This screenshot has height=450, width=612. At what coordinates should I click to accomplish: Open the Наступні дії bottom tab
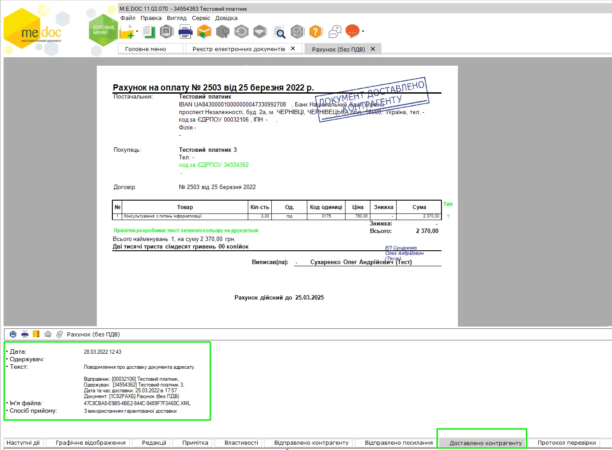pyautogui.click(x=23, y=442)
